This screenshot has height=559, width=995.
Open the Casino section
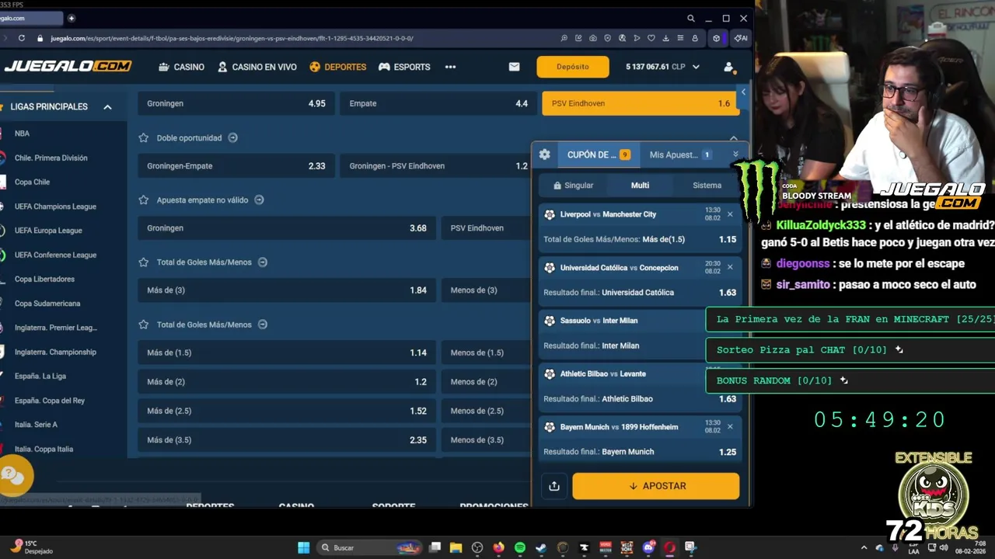[181, 67]
